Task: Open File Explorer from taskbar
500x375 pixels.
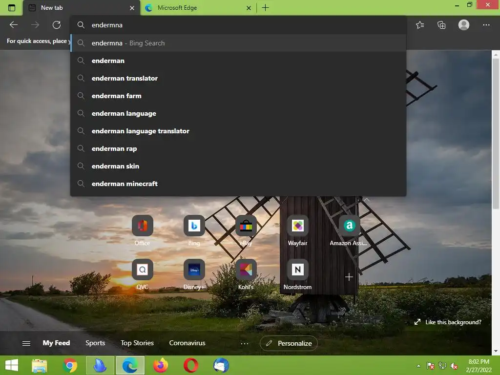Action: click(x=39, y=365)
